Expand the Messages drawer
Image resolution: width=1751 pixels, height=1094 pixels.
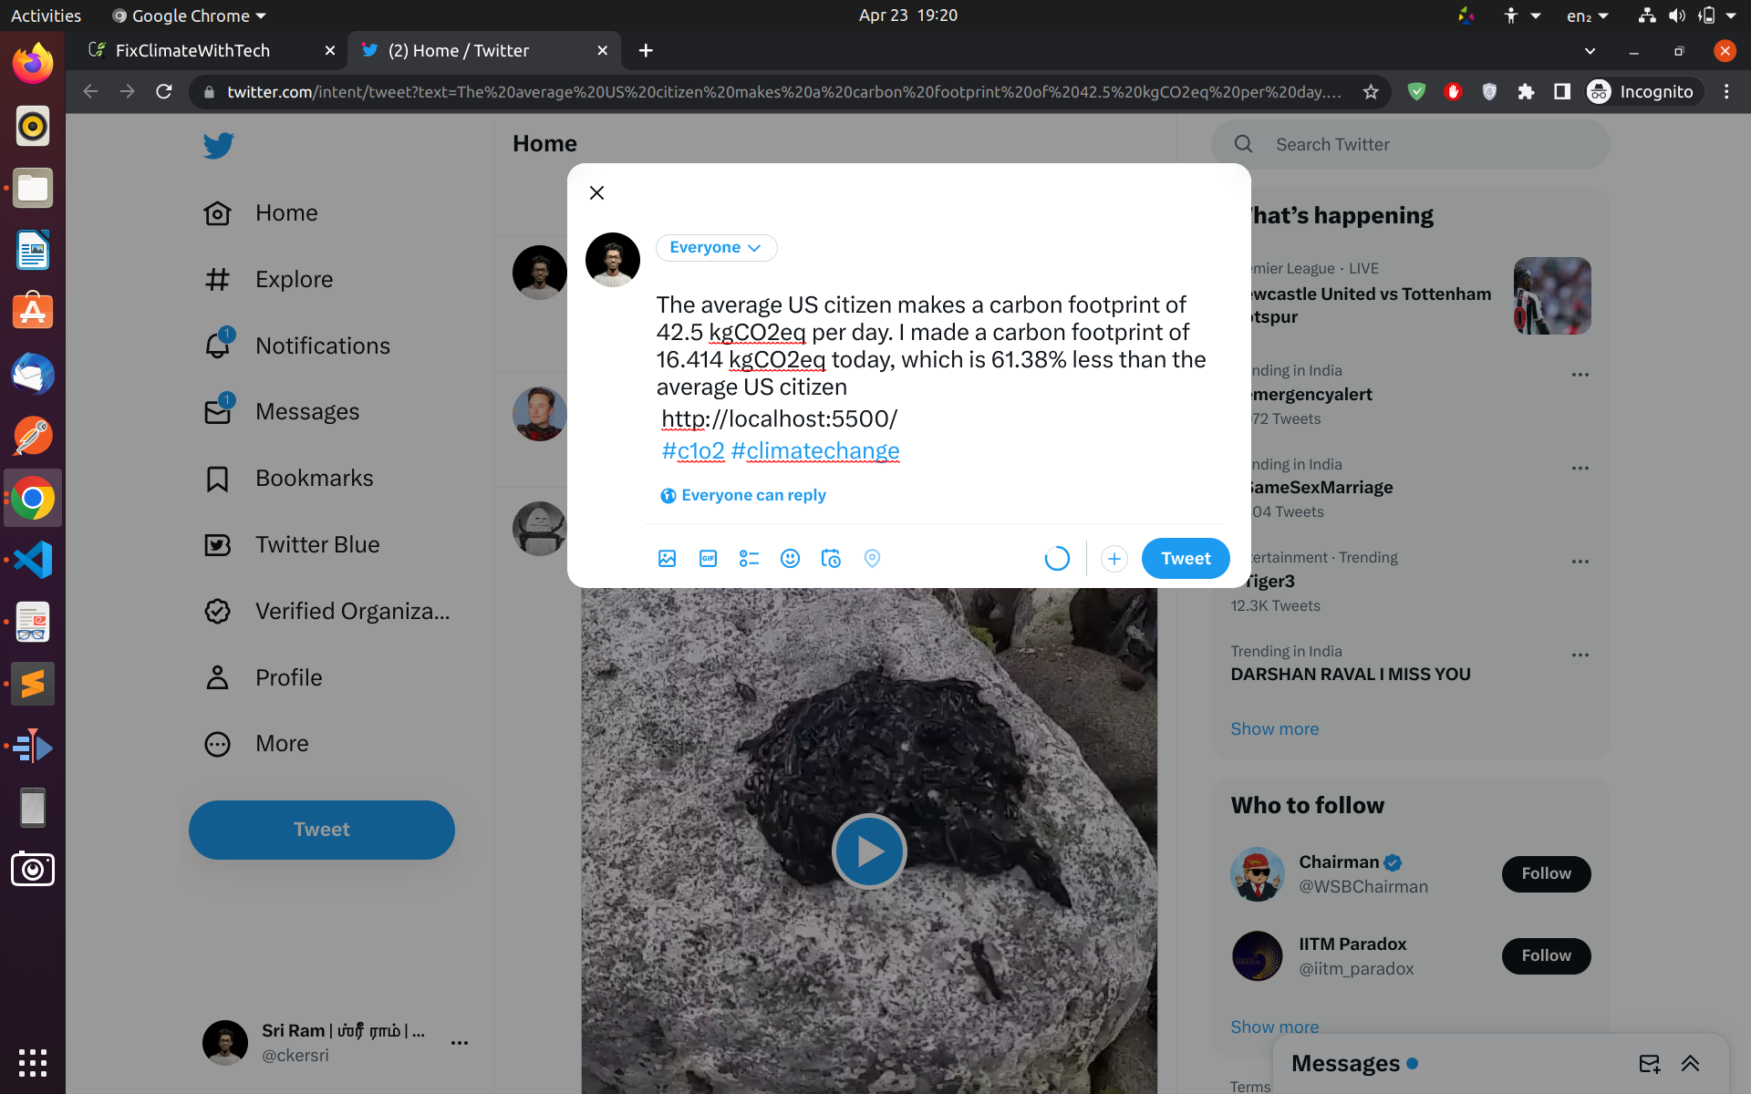click(1690, 1063)
